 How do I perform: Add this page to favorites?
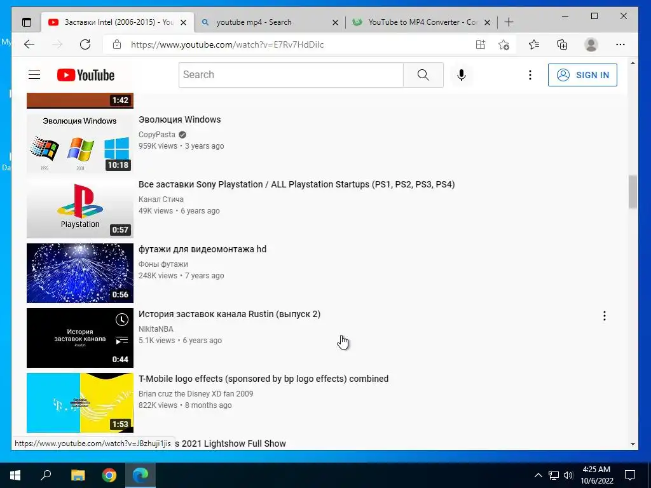pos(504,44)
